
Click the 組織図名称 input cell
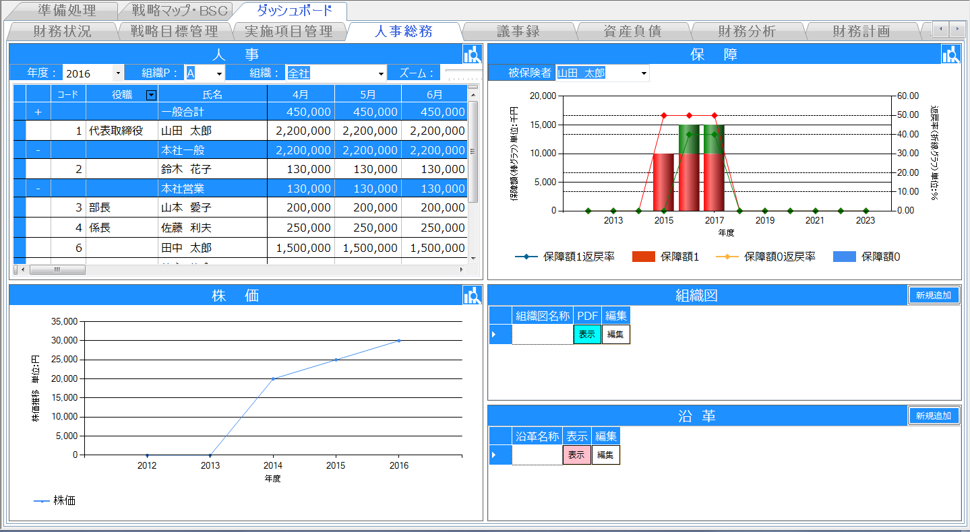coord(542,335)
